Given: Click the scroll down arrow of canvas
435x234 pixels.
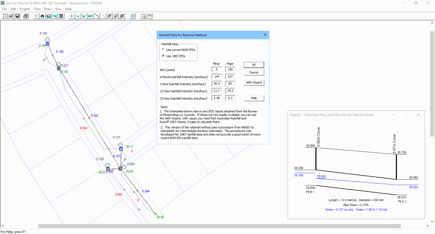Looking at the screenshot, I should point(432,221).
